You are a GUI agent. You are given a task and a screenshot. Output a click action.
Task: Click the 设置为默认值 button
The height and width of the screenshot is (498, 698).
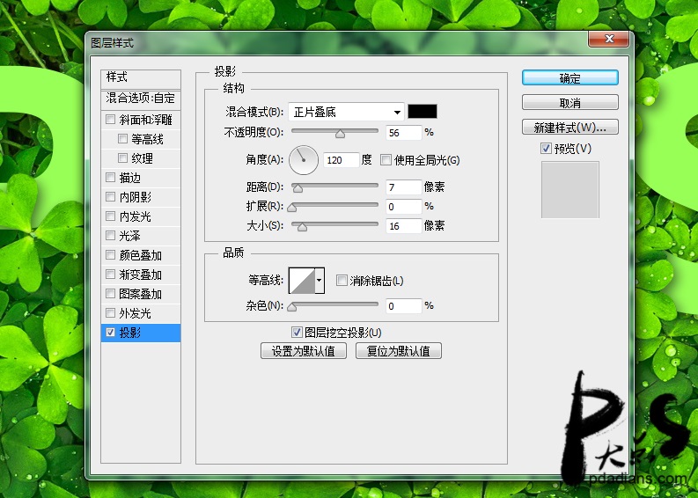click(303, 351)
